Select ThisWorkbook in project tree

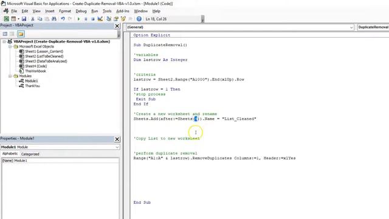[35, 71]
